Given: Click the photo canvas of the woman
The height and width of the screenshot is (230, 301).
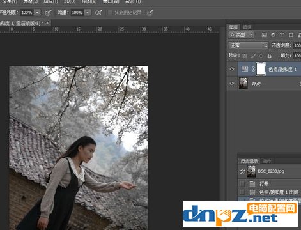Looking at the screenshot, I should coord(79,148).
